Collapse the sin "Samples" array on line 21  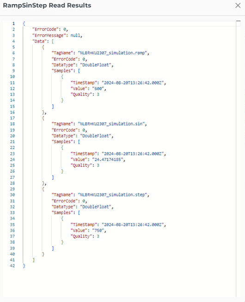pyautogui.click(x=79, y=142)
